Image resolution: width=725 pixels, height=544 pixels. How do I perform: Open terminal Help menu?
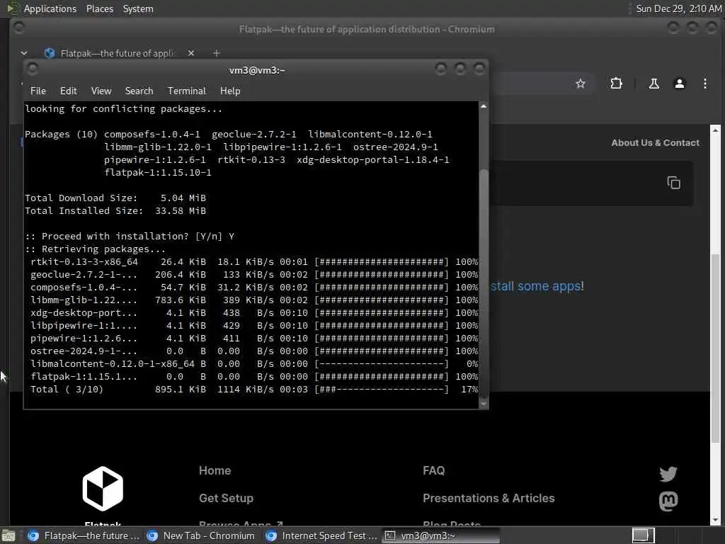pos(230,91)
